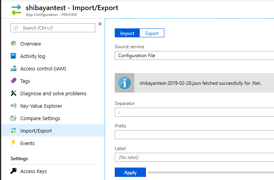Image resolution: width=274 pixels, height=180 pixels.
Task: Focus the Search (Ctrl+/) field
Action: click(53, 28)
